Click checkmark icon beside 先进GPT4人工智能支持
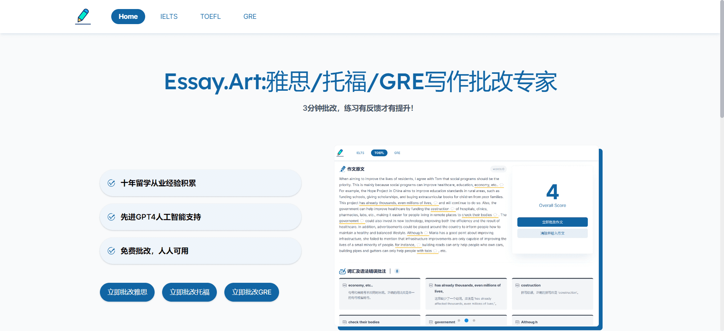 coord(111,217)
